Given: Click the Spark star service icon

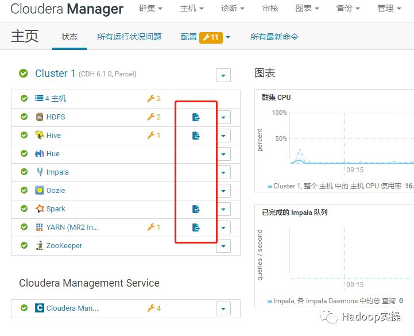Looking at the screenshot, I should coord(40,208).
